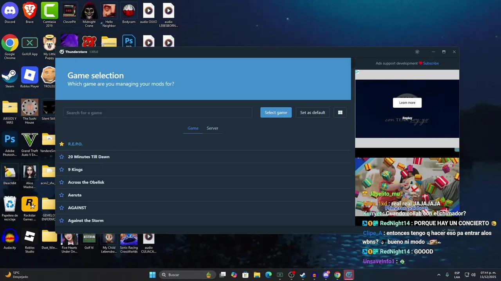Mark Across the Obelisk as favorite

(x=61, y=182)
